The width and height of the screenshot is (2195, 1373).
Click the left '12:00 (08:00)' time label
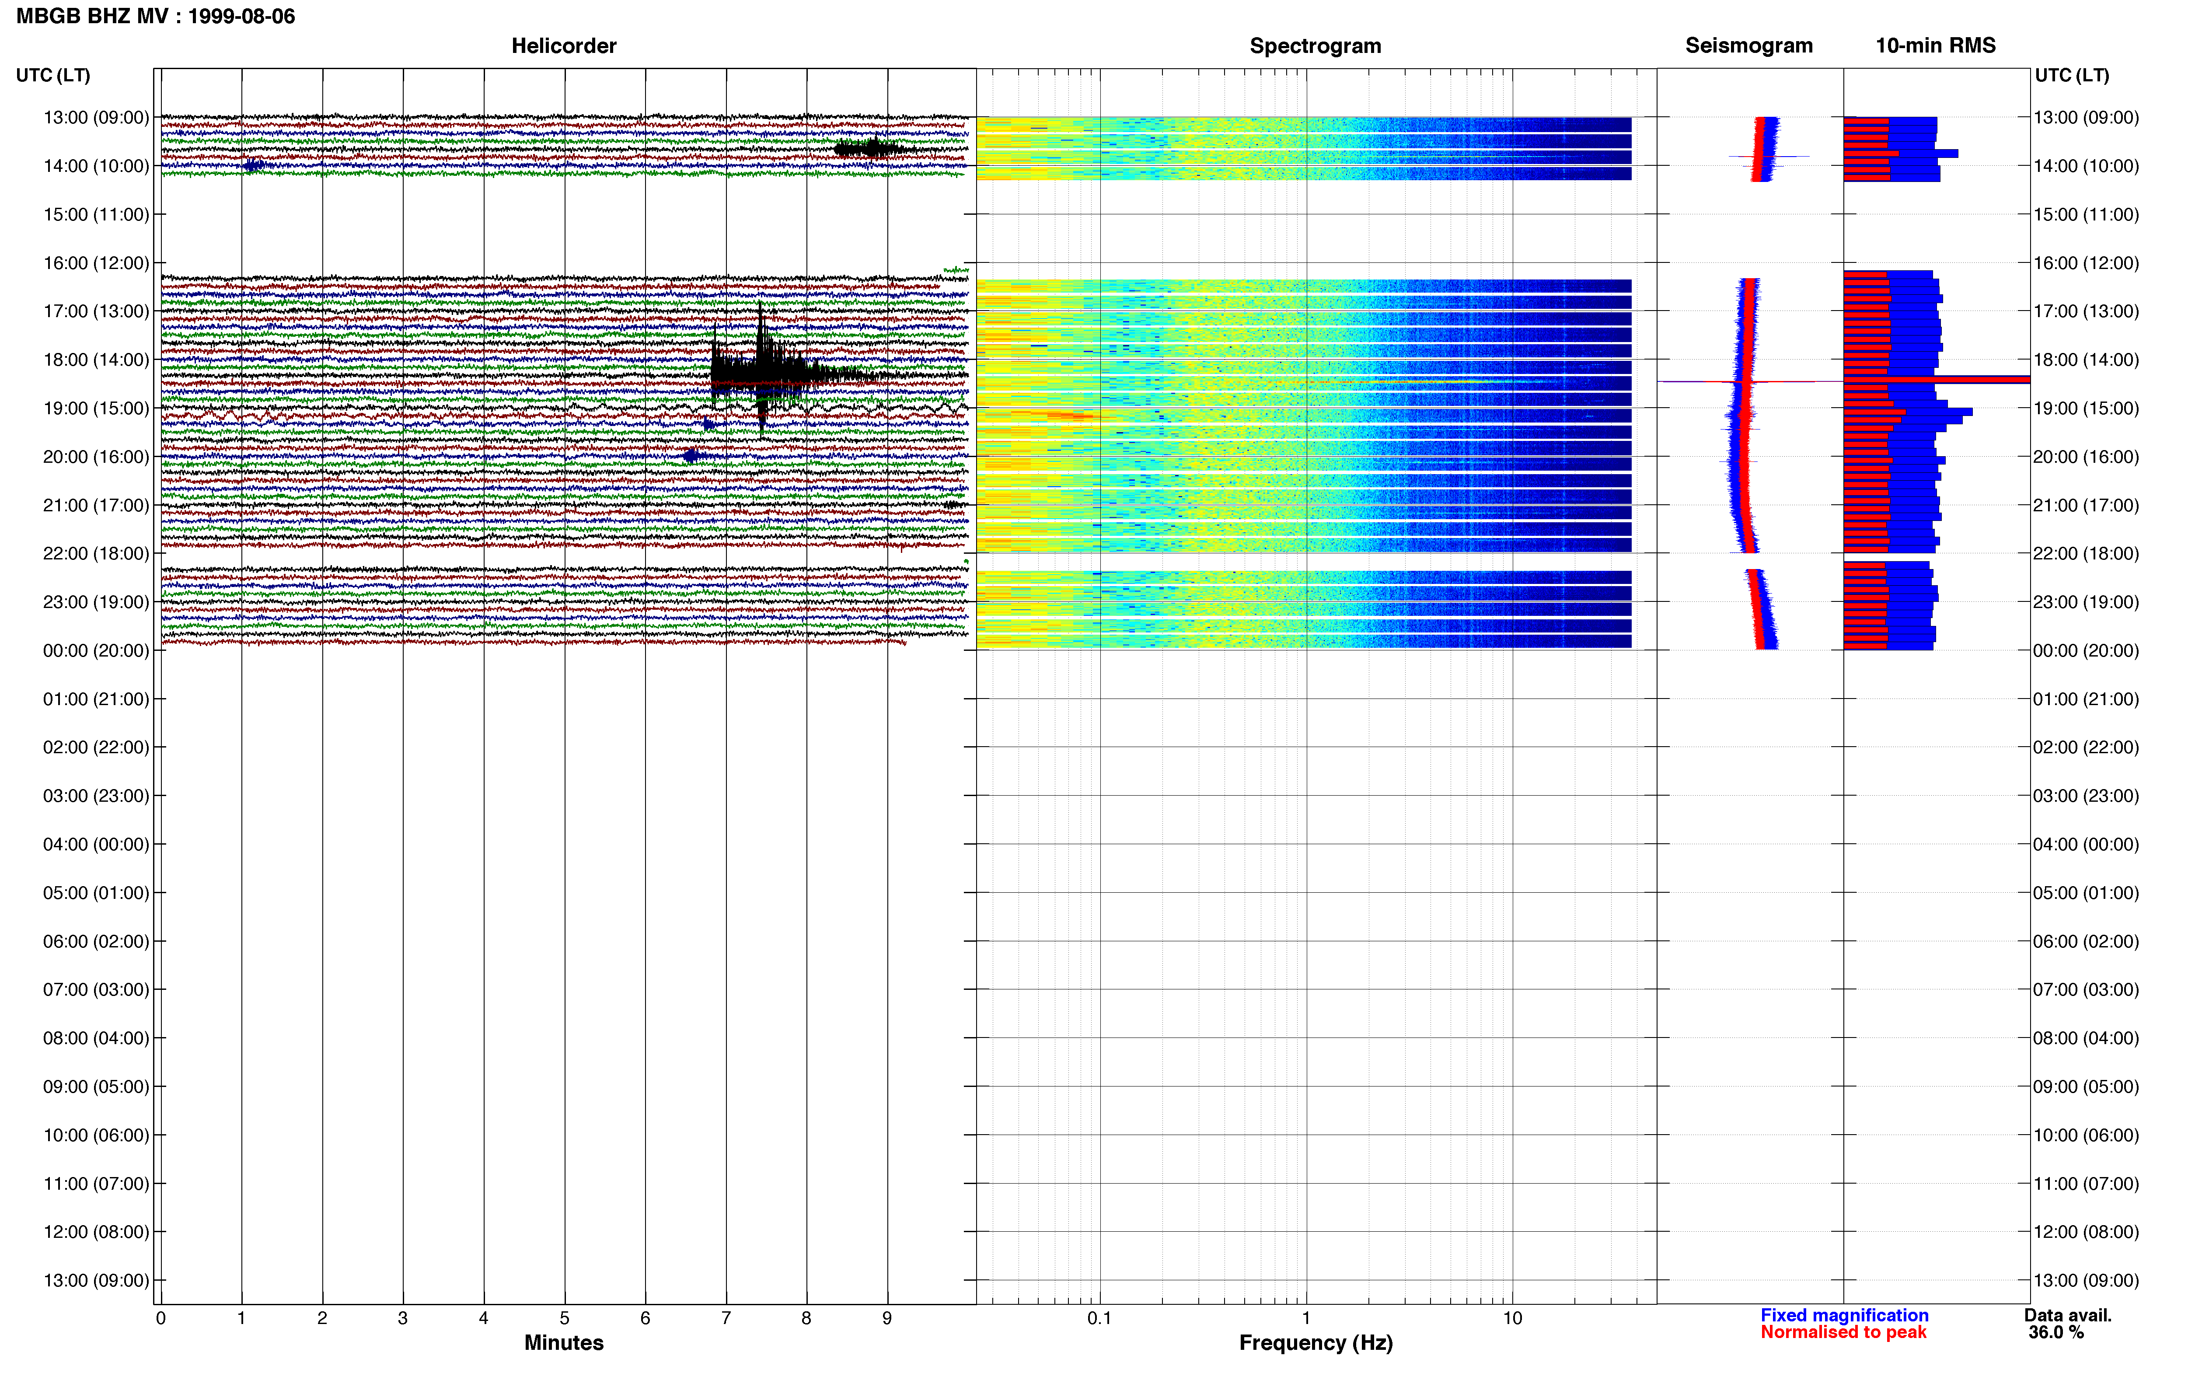coord(96,1232)
